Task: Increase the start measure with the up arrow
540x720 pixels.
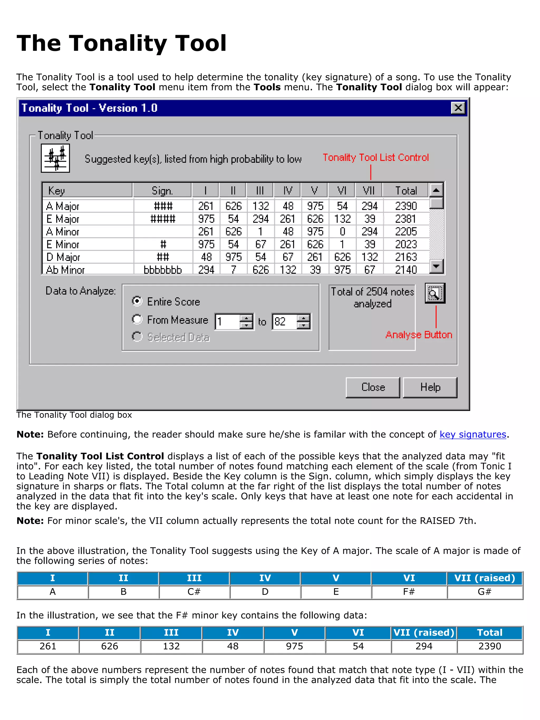Action: click(246, 318)
